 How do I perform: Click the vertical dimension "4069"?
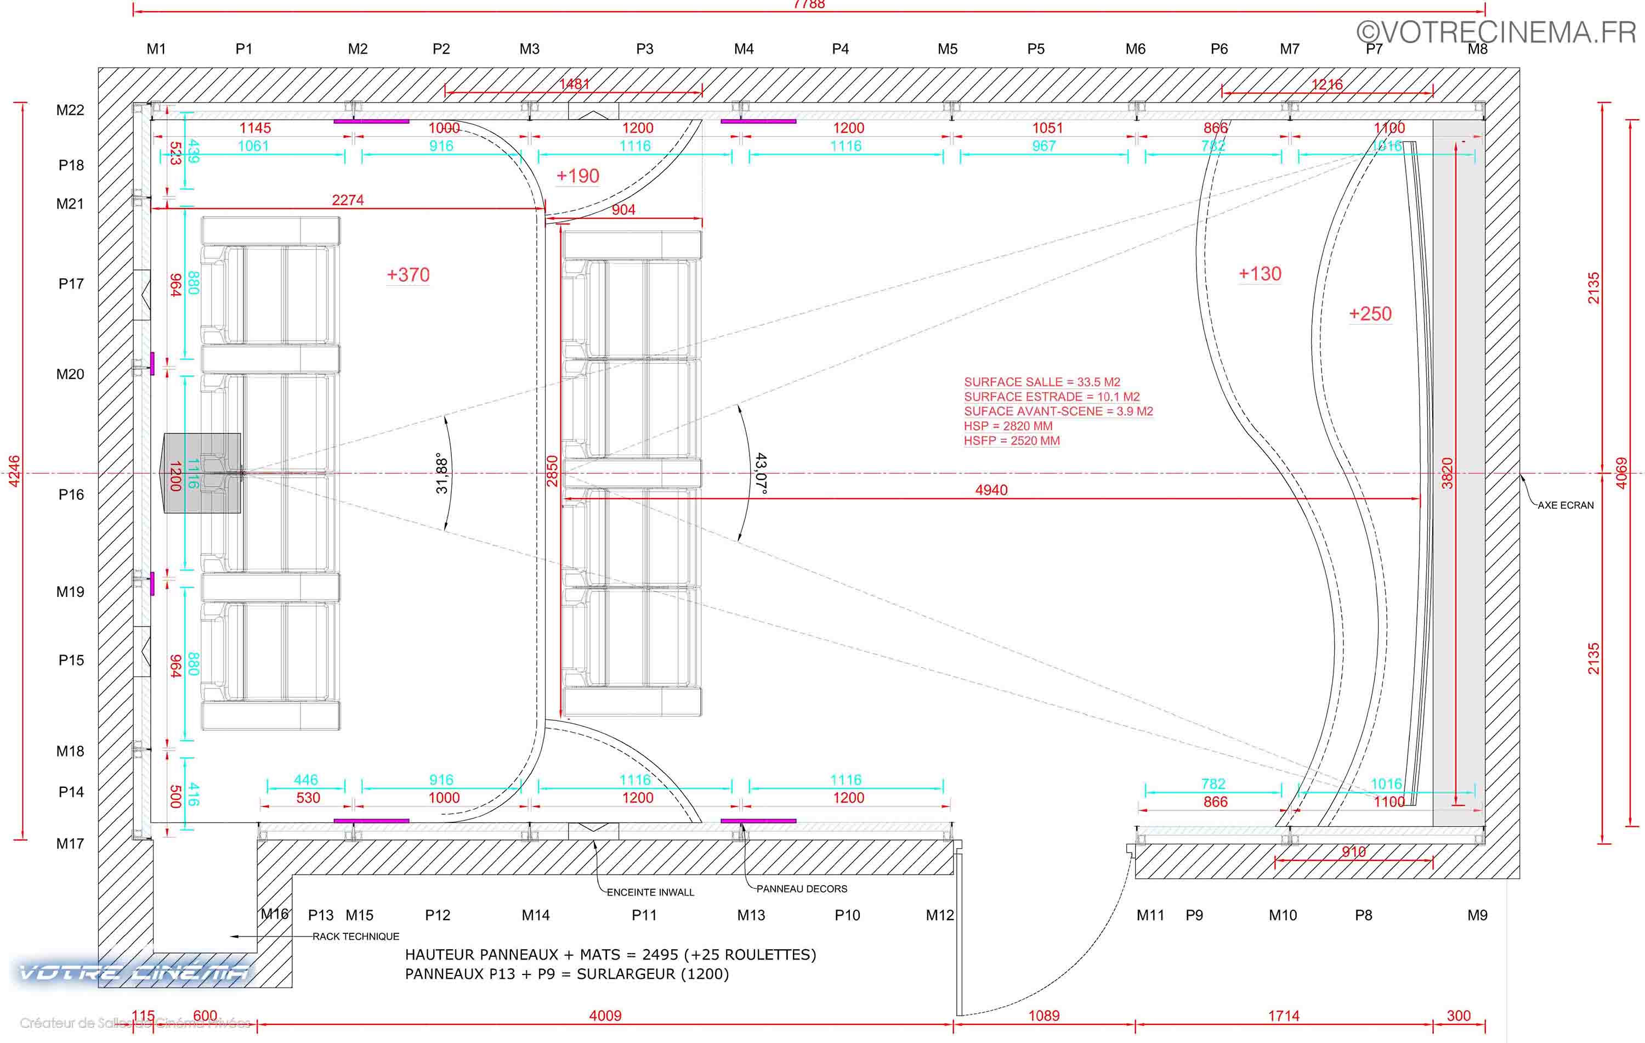pos(1621,473)
